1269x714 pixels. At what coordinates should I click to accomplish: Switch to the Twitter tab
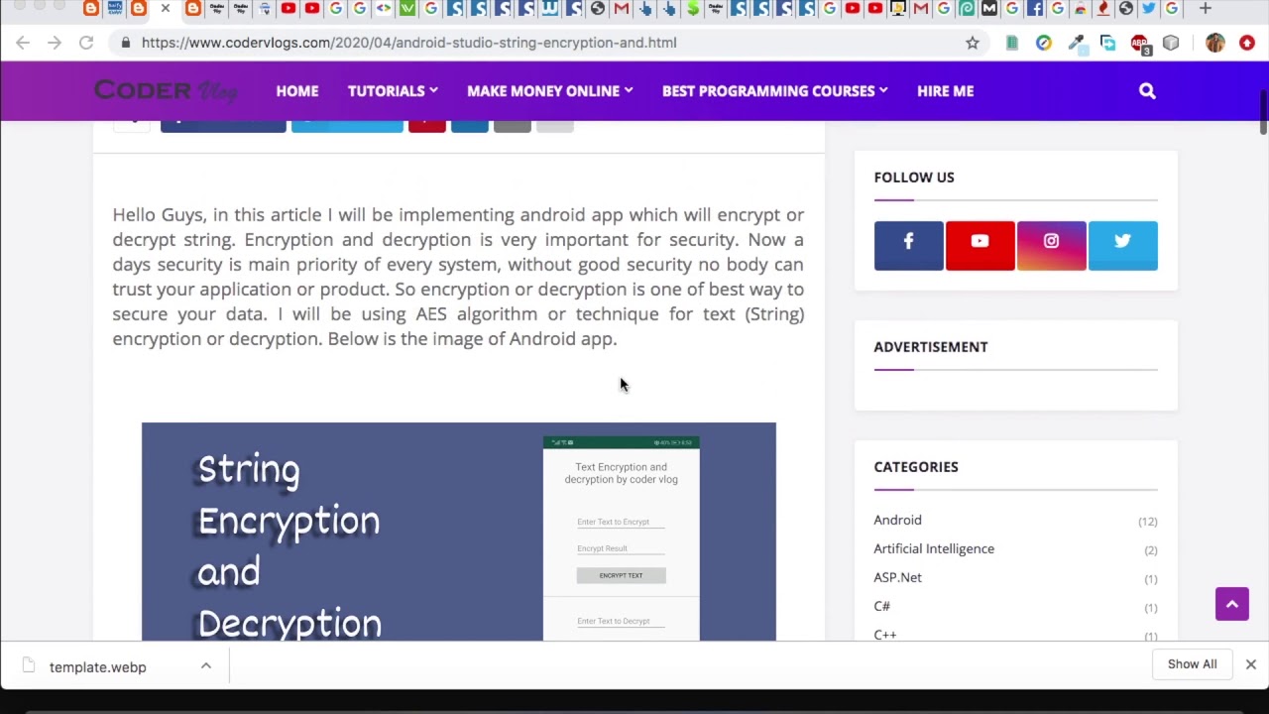pos(1148,9)
